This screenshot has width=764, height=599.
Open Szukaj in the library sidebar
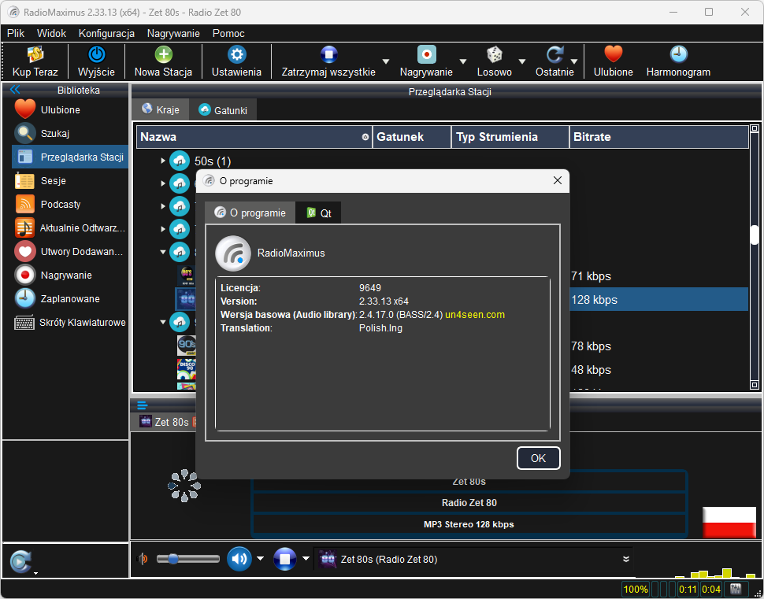[x=70, y=134]
